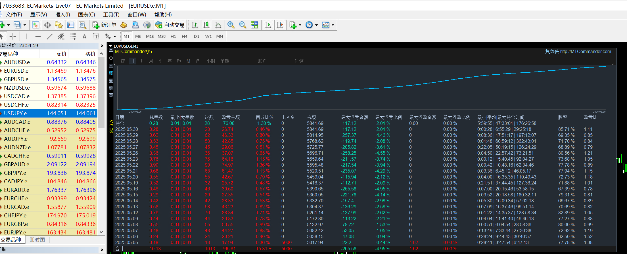Open the 工具(T) menu

click(x=111, y=15)
